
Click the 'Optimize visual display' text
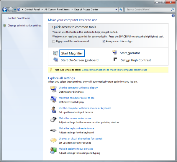pos(71,102)
